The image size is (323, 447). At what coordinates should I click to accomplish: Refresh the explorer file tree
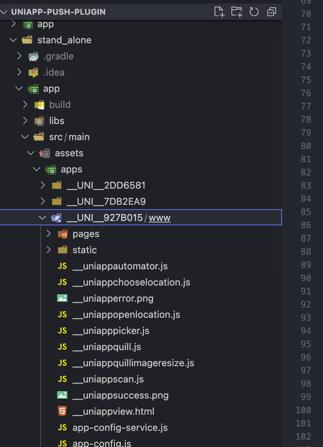pyautogui.click(x=254, y=12)
